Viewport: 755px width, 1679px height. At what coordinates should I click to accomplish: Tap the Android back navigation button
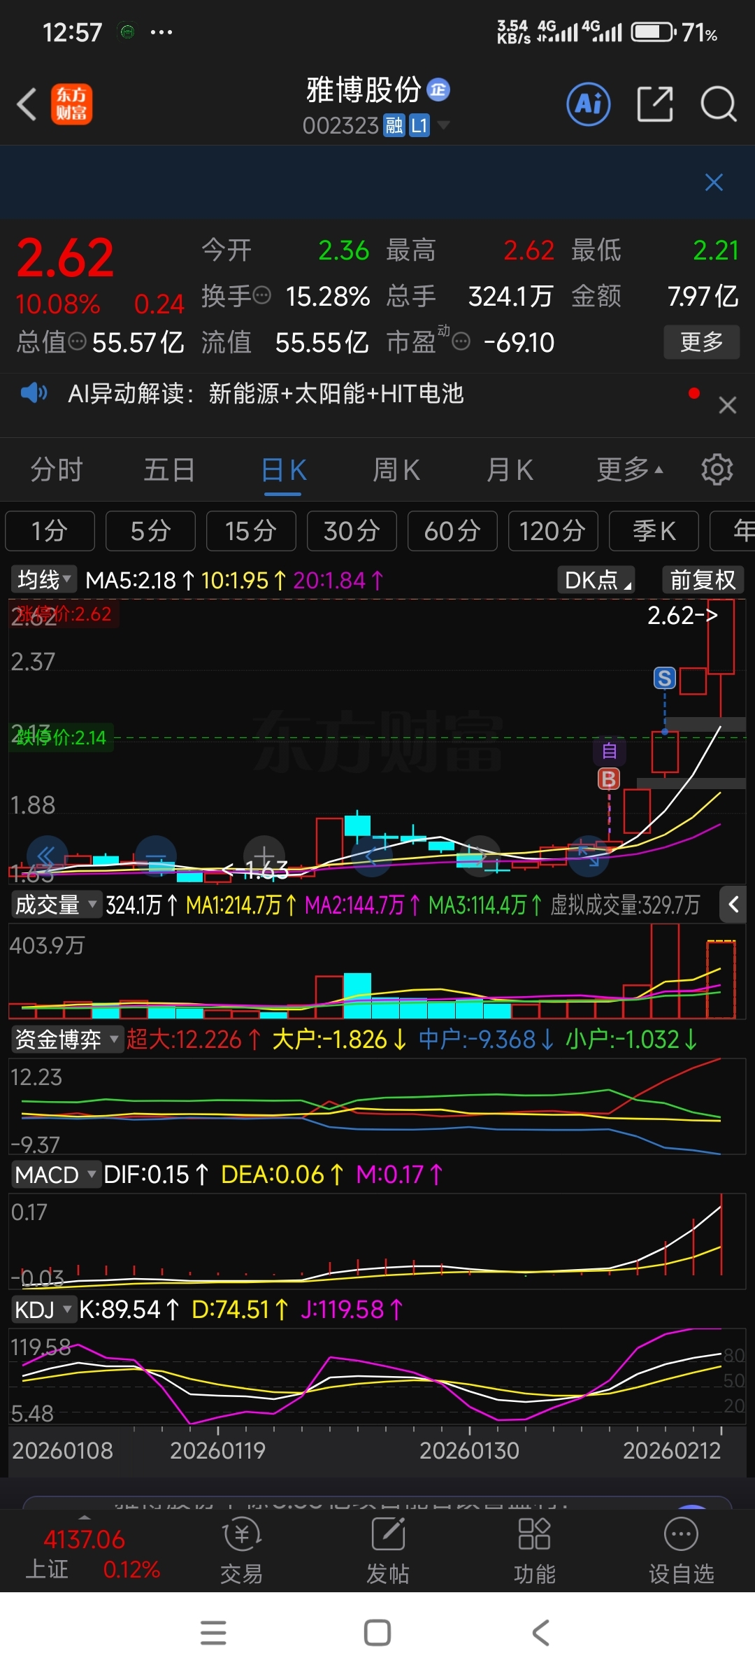click(541, 1633)
